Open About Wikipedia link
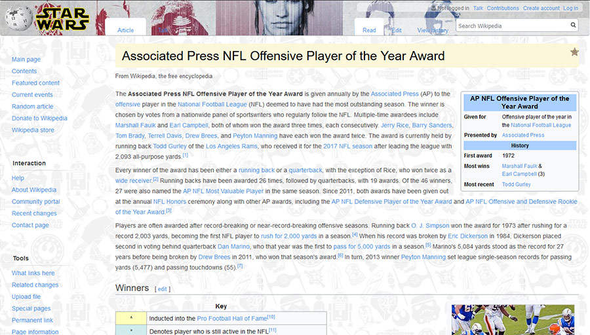The height and width of the screenshot is (335, 590). (x=34, y=190)
